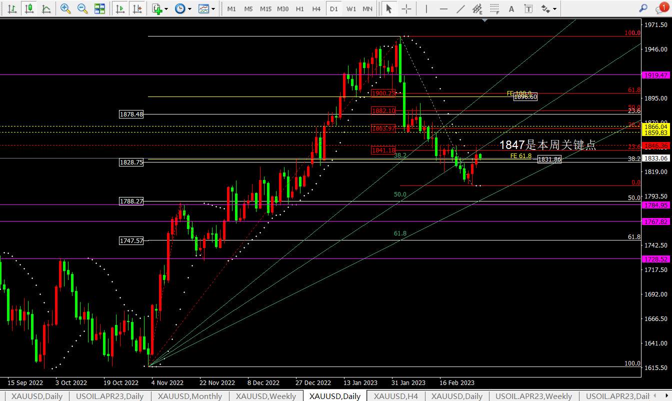This screenshot has width=672, height=401.
Task: Zoom in on the chart
Action: 65,8
